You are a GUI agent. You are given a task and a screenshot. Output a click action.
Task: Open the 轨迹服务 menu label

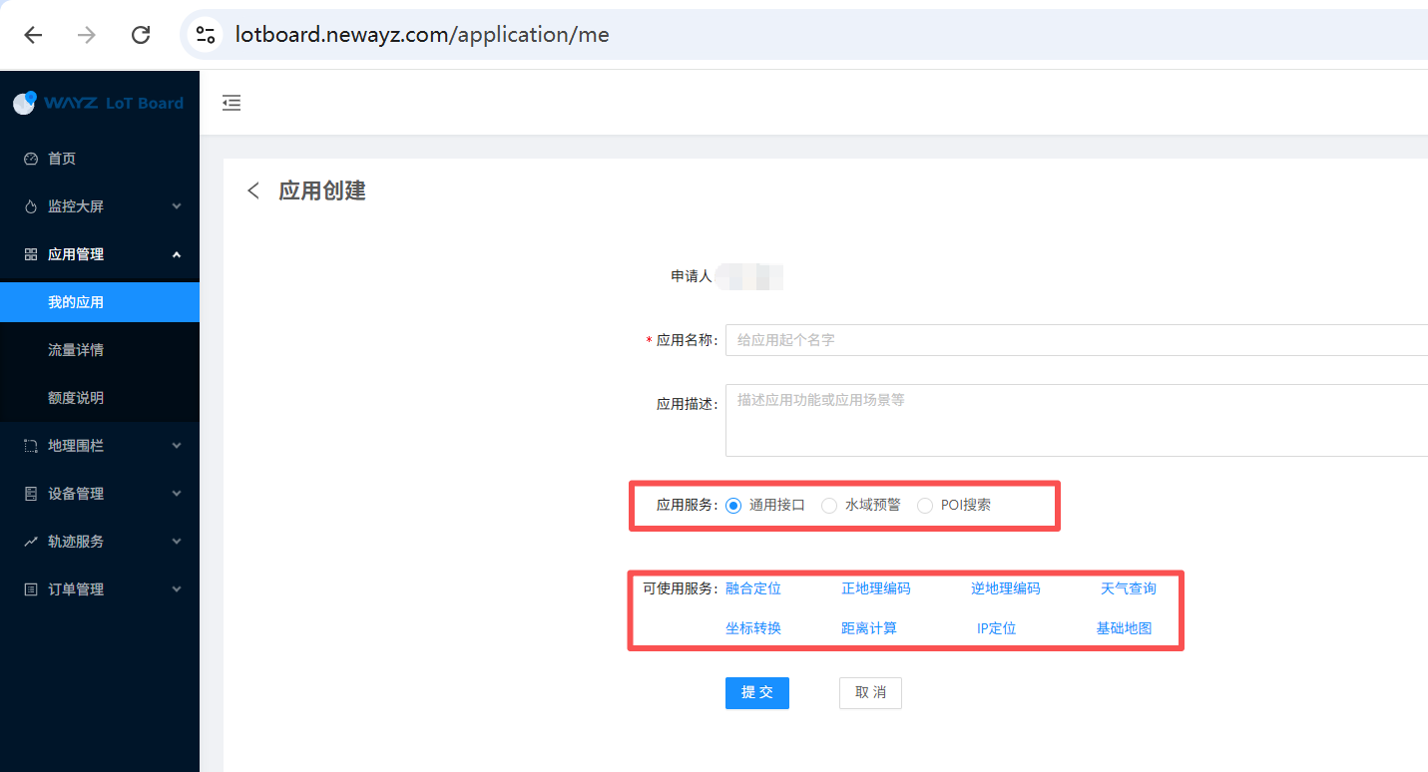[76, 542]
